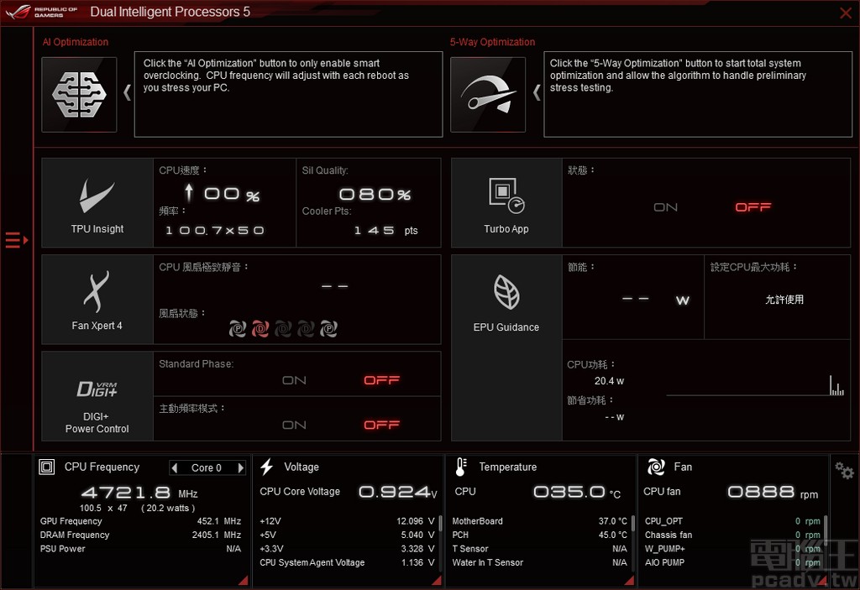860x590 pixels.
Task: Switch Turbo App status to ON
Action: [665, 207]
